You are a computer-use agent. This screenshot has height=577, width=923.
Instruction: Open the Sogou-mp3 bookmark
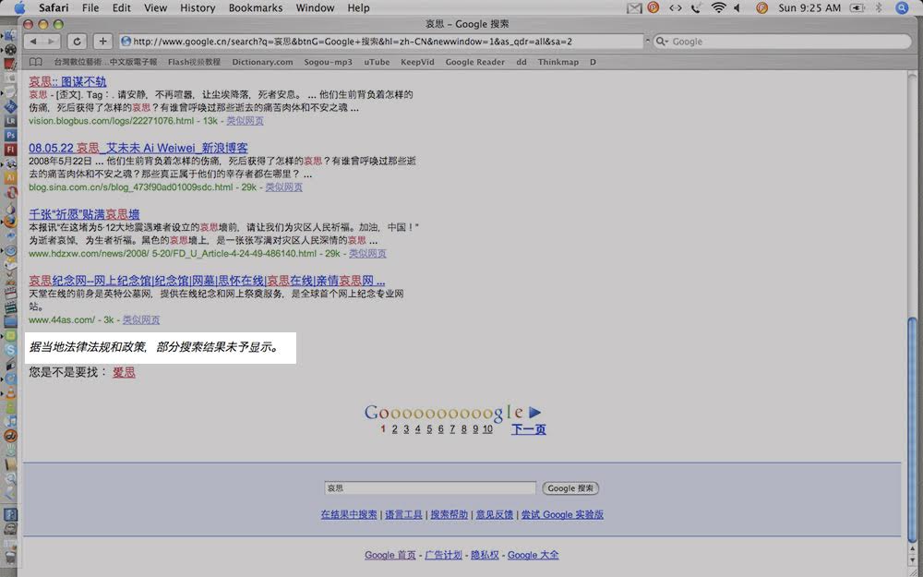328,62
